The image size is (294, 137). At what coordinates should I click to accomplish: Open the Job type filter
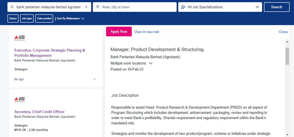[27, 18]
